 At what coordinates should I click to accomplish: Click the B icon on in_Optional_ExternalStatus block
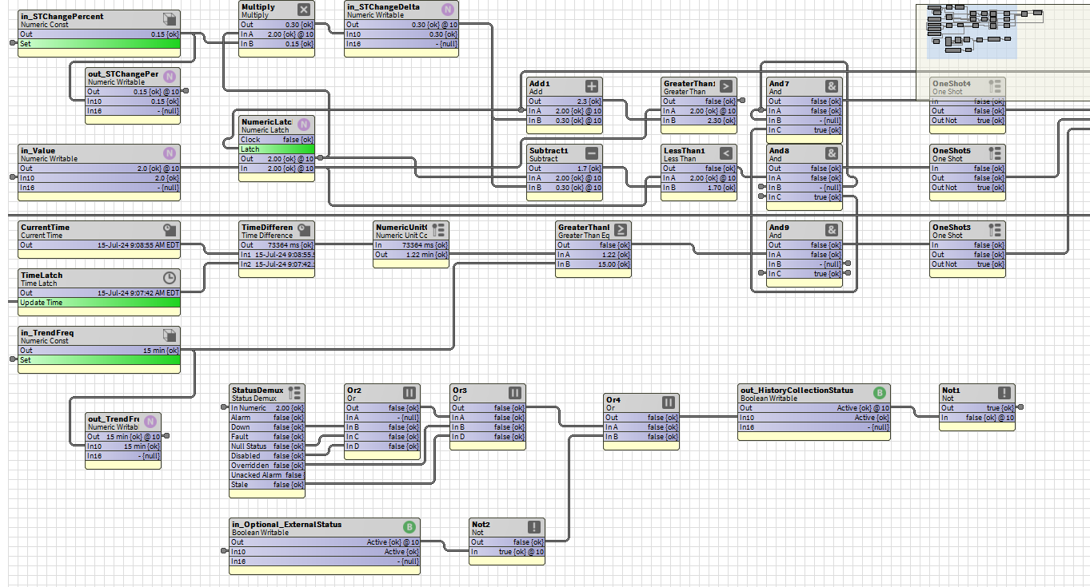(x=409, y=527)
